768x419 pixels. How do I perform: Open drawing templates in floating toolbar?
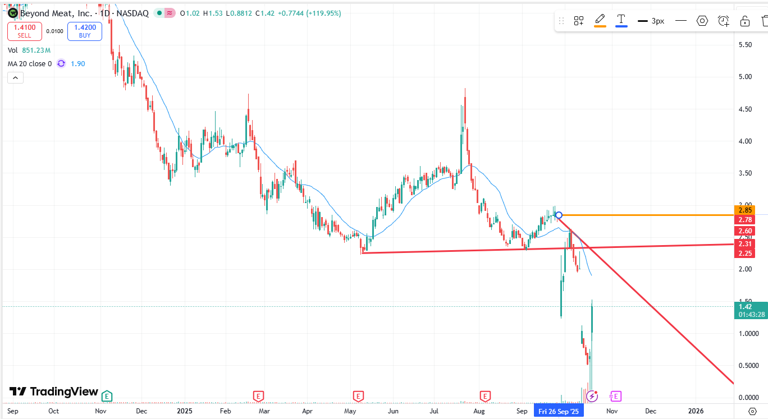(579, 21)
